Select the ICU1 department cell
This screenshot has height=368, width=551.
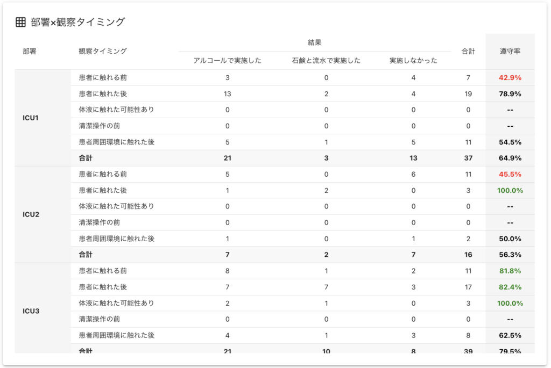[30, 118]
